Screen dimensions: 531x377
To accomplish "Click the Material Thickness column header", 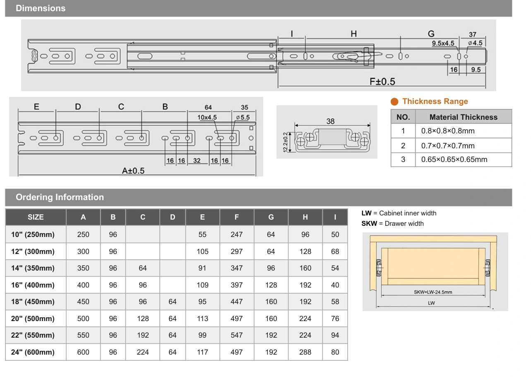I will [464, 117].
